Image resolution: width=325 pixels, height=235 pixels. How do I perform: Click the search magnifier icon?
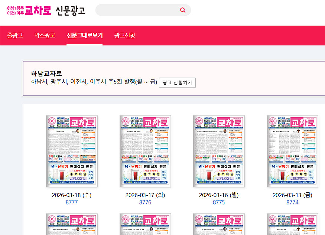[182, 10]
